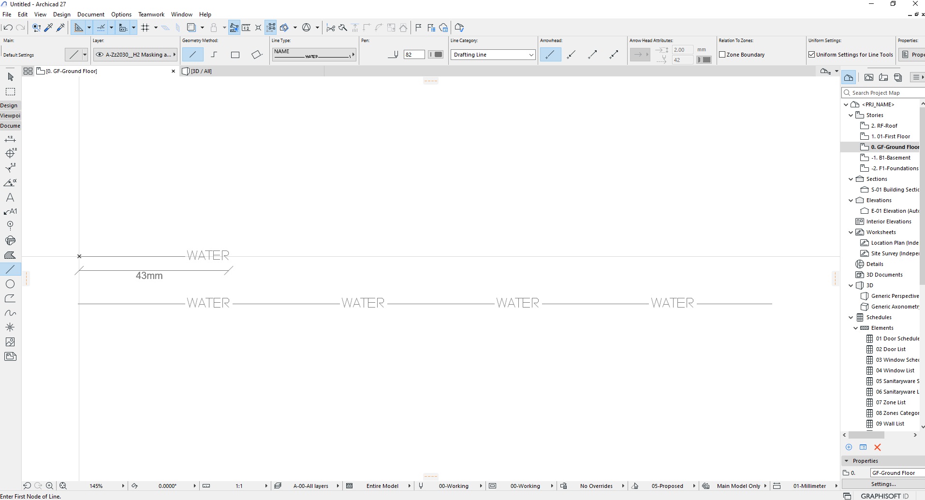Select the Arrow selection tool
The image size is (925, 500).
(10, 77)
